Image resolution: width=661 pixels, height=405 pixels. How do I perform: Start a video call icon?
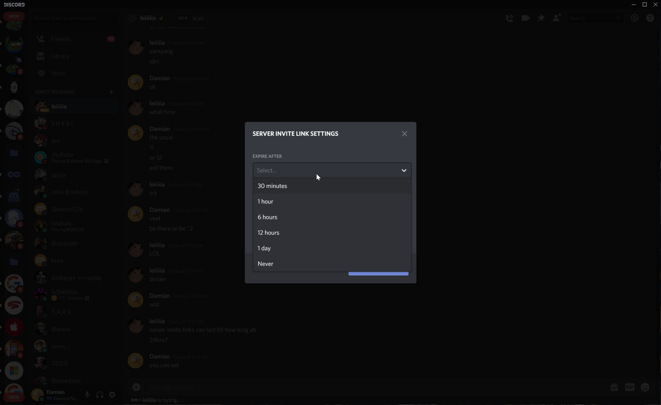525,18
